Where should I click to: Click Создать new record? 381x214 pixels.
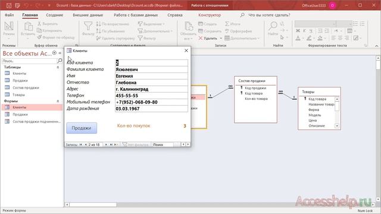[x=207, y=24]
